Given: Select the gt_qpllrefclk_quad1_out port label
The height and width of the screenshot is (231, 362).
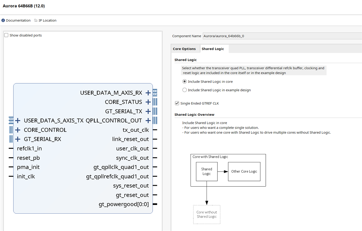Looking at the screenshot, I should pyautogui.click(x=117, y=177).
